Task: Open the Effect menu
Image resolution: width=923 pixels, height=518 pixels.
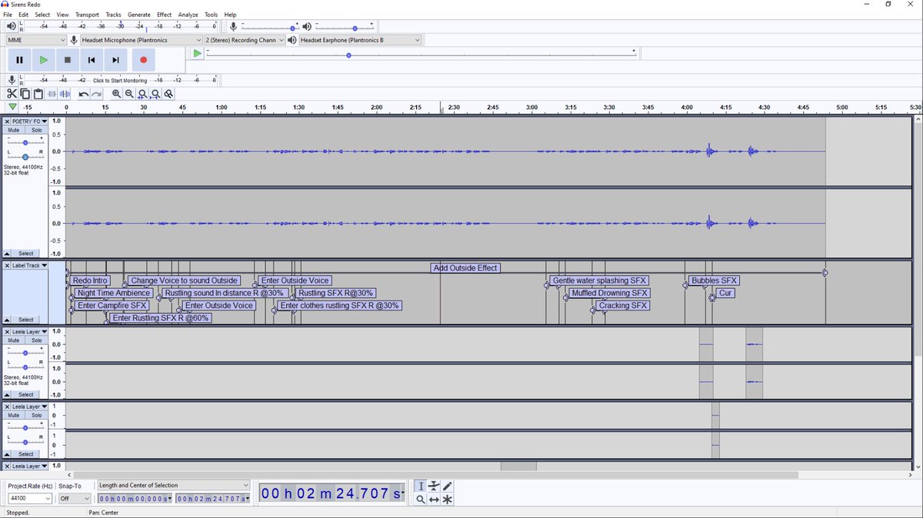Action: (x=165, y=15)
